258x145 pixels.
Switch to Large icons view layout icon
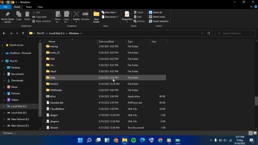click(255, 133)
